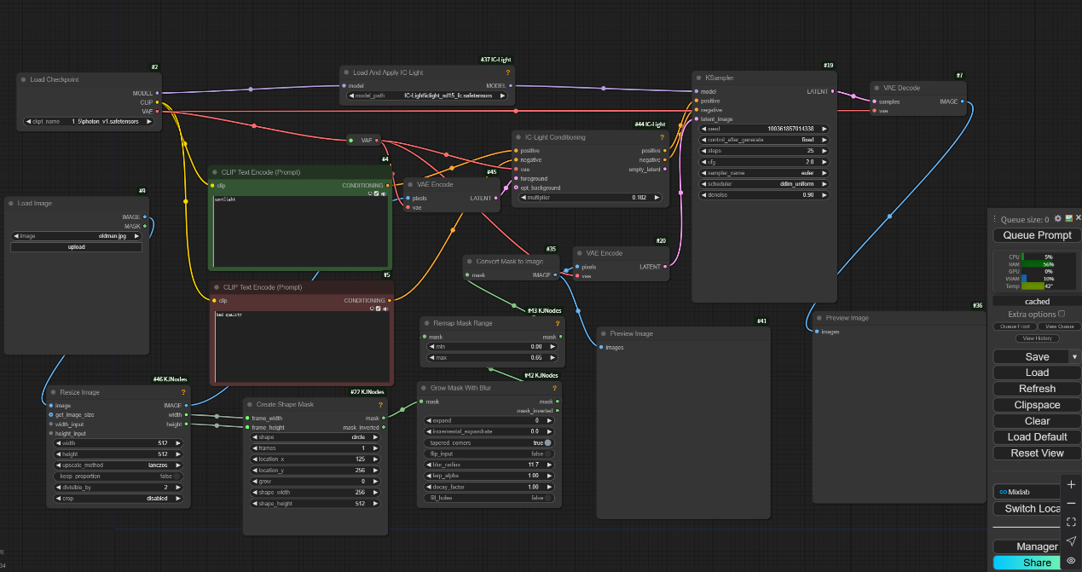
Task: Click the Queue Prompt button
Action: pyautogui.click(x=1036, y=235)
